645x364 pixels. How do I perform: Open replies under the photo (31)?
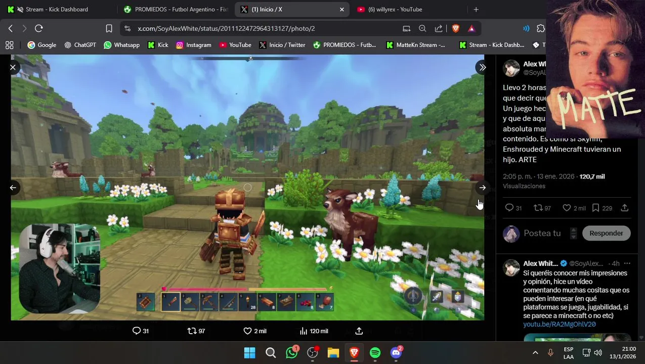pos(141,331)
